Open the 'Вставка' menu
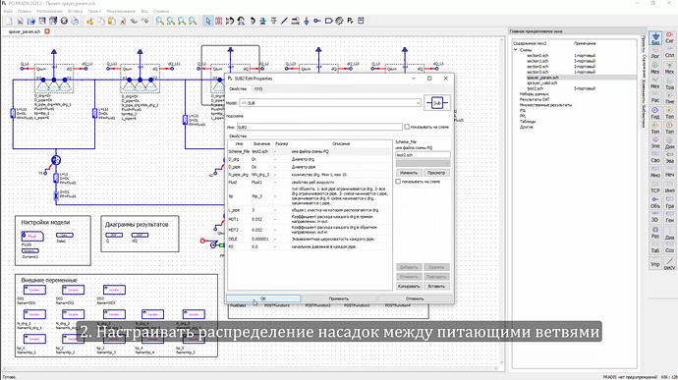678x380 pixels. pos(76,11)
